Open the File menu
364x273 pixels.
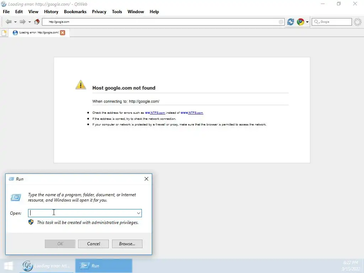[6, 12]
